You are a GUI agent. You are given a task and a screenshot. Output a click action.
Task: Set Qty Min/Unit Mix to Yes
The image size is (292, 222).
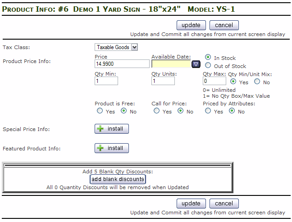pyautogui.click(x=233, y=82)
